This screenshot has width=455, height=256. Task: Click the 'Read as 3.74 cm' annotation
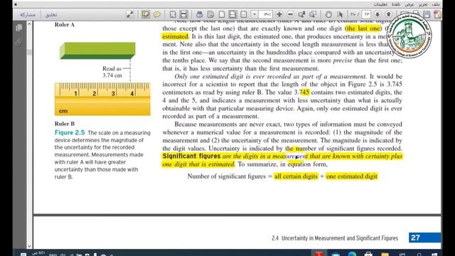(x=112, y=72)
